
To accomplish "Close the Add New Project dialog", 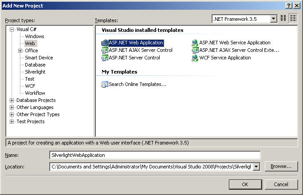I will tap(297, 6).
